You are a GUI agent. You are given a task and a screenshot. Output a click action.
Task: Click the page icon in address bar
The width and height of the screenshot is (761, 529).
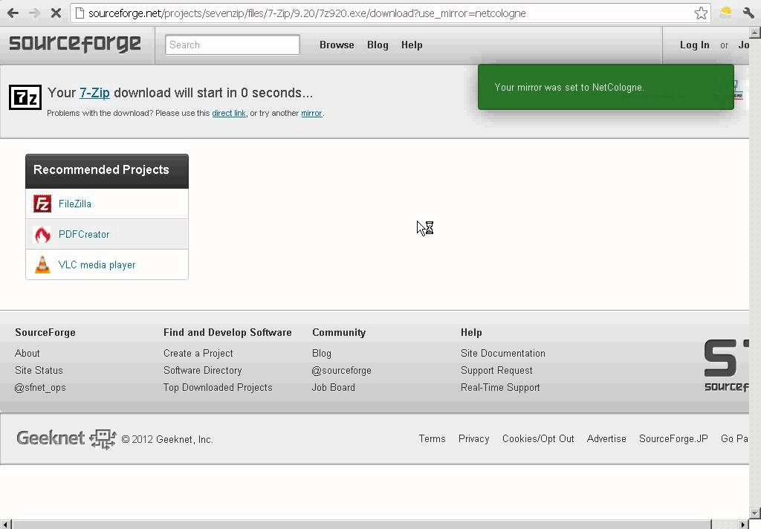point(80,13)
